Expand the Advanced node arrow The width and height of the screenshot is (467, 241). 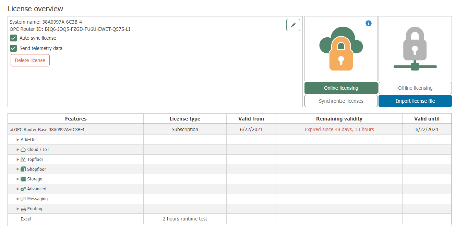[x=18, y=189]
